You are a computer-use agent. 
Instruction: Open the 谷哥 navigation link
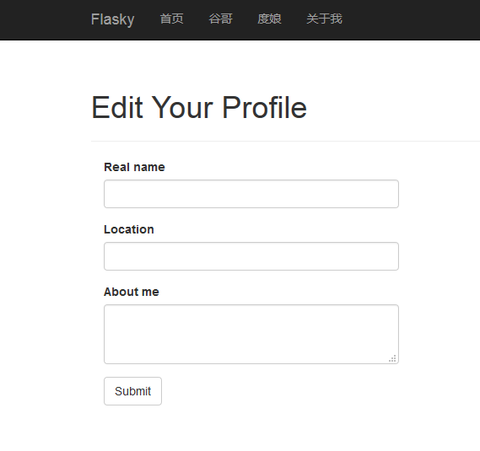(x=220, y=19)
